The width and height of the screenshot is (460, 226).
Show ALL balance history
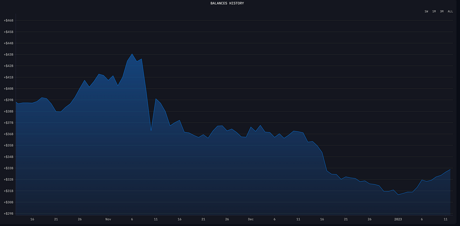[450, 11]
